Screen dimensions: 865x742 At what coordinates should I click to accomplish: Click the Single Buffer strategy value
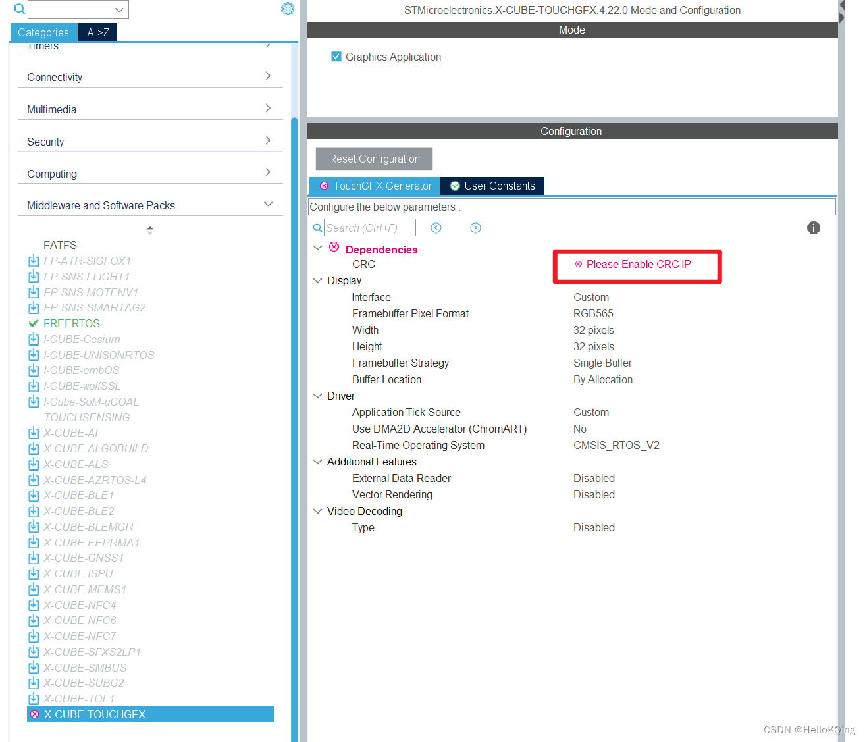602,363
